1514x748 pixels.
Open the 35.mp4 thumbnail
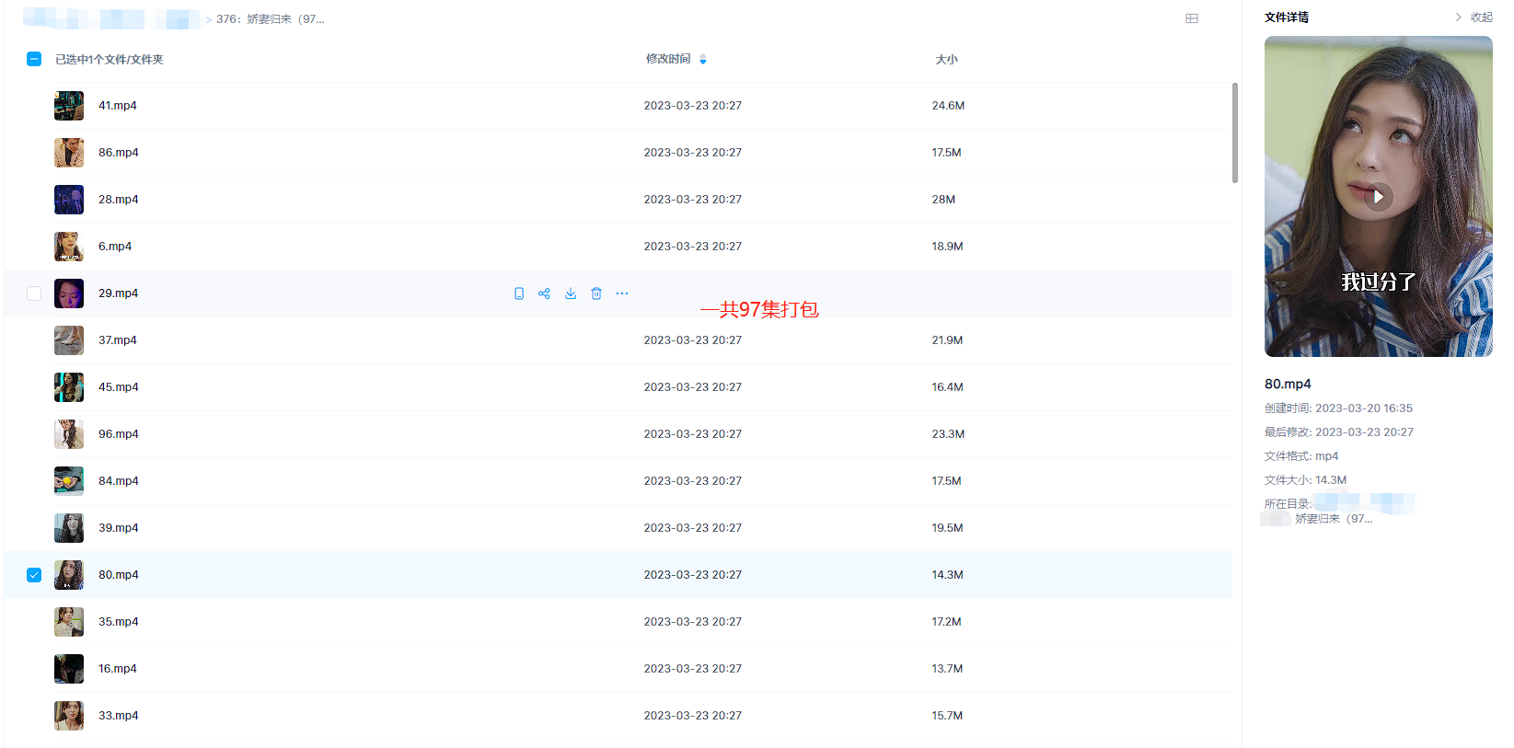click(69, 622)
